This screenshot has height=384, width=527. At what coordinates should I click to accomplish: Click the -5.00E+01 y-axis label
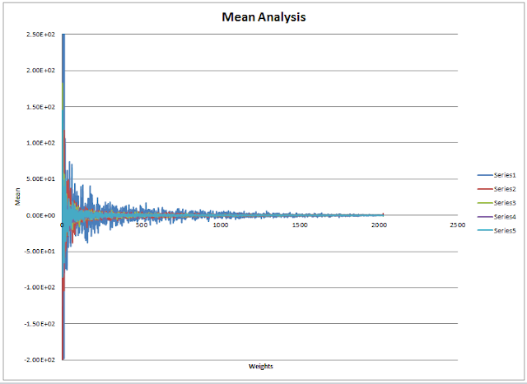pyautogui.click(x=40, y=252)
